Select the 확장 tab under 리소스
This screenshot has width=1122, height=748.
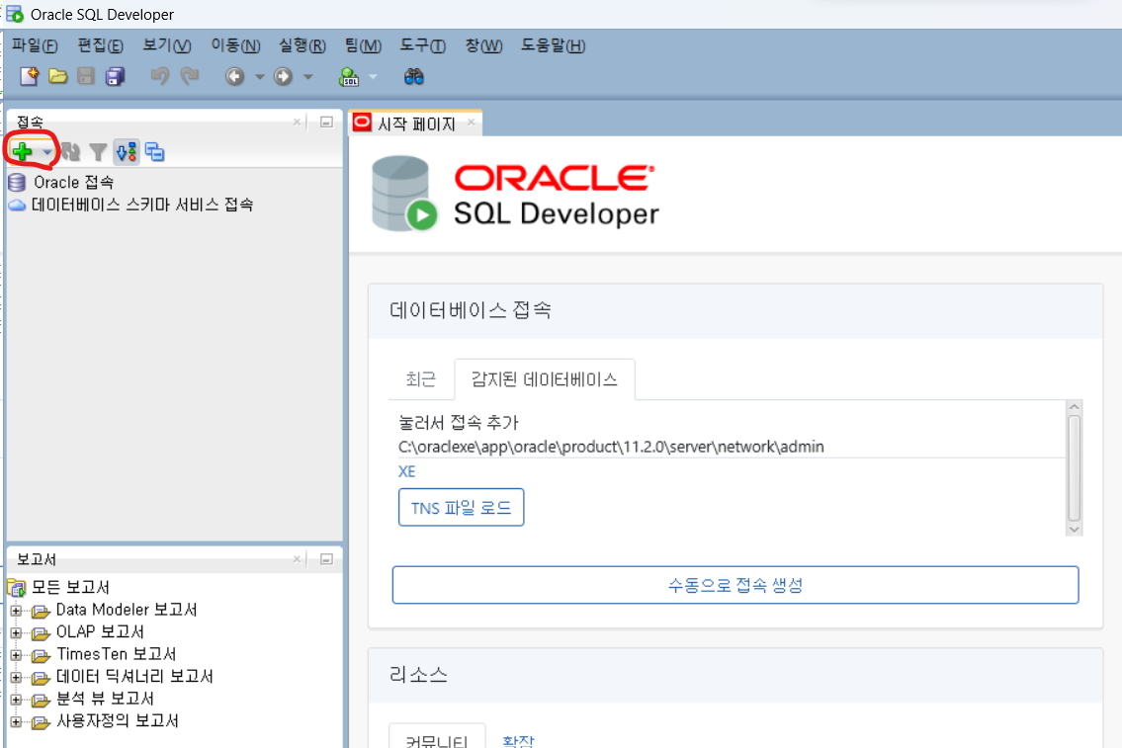click(518, 741)
